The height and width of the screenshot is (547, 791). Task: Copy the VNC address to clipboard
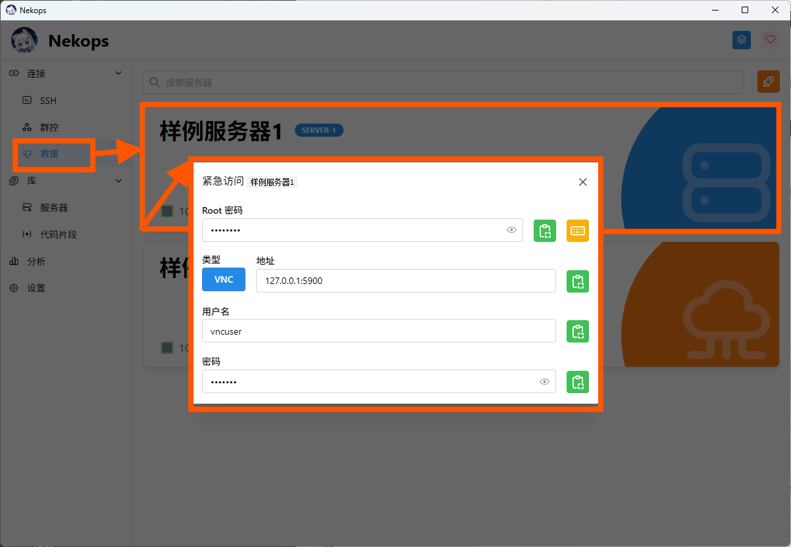tap(577, 281)
